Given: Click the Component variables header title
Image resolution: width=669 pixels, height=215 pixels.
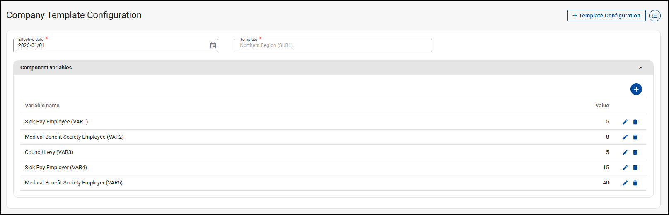Looking at the screenshot, I should pos(46,68).
